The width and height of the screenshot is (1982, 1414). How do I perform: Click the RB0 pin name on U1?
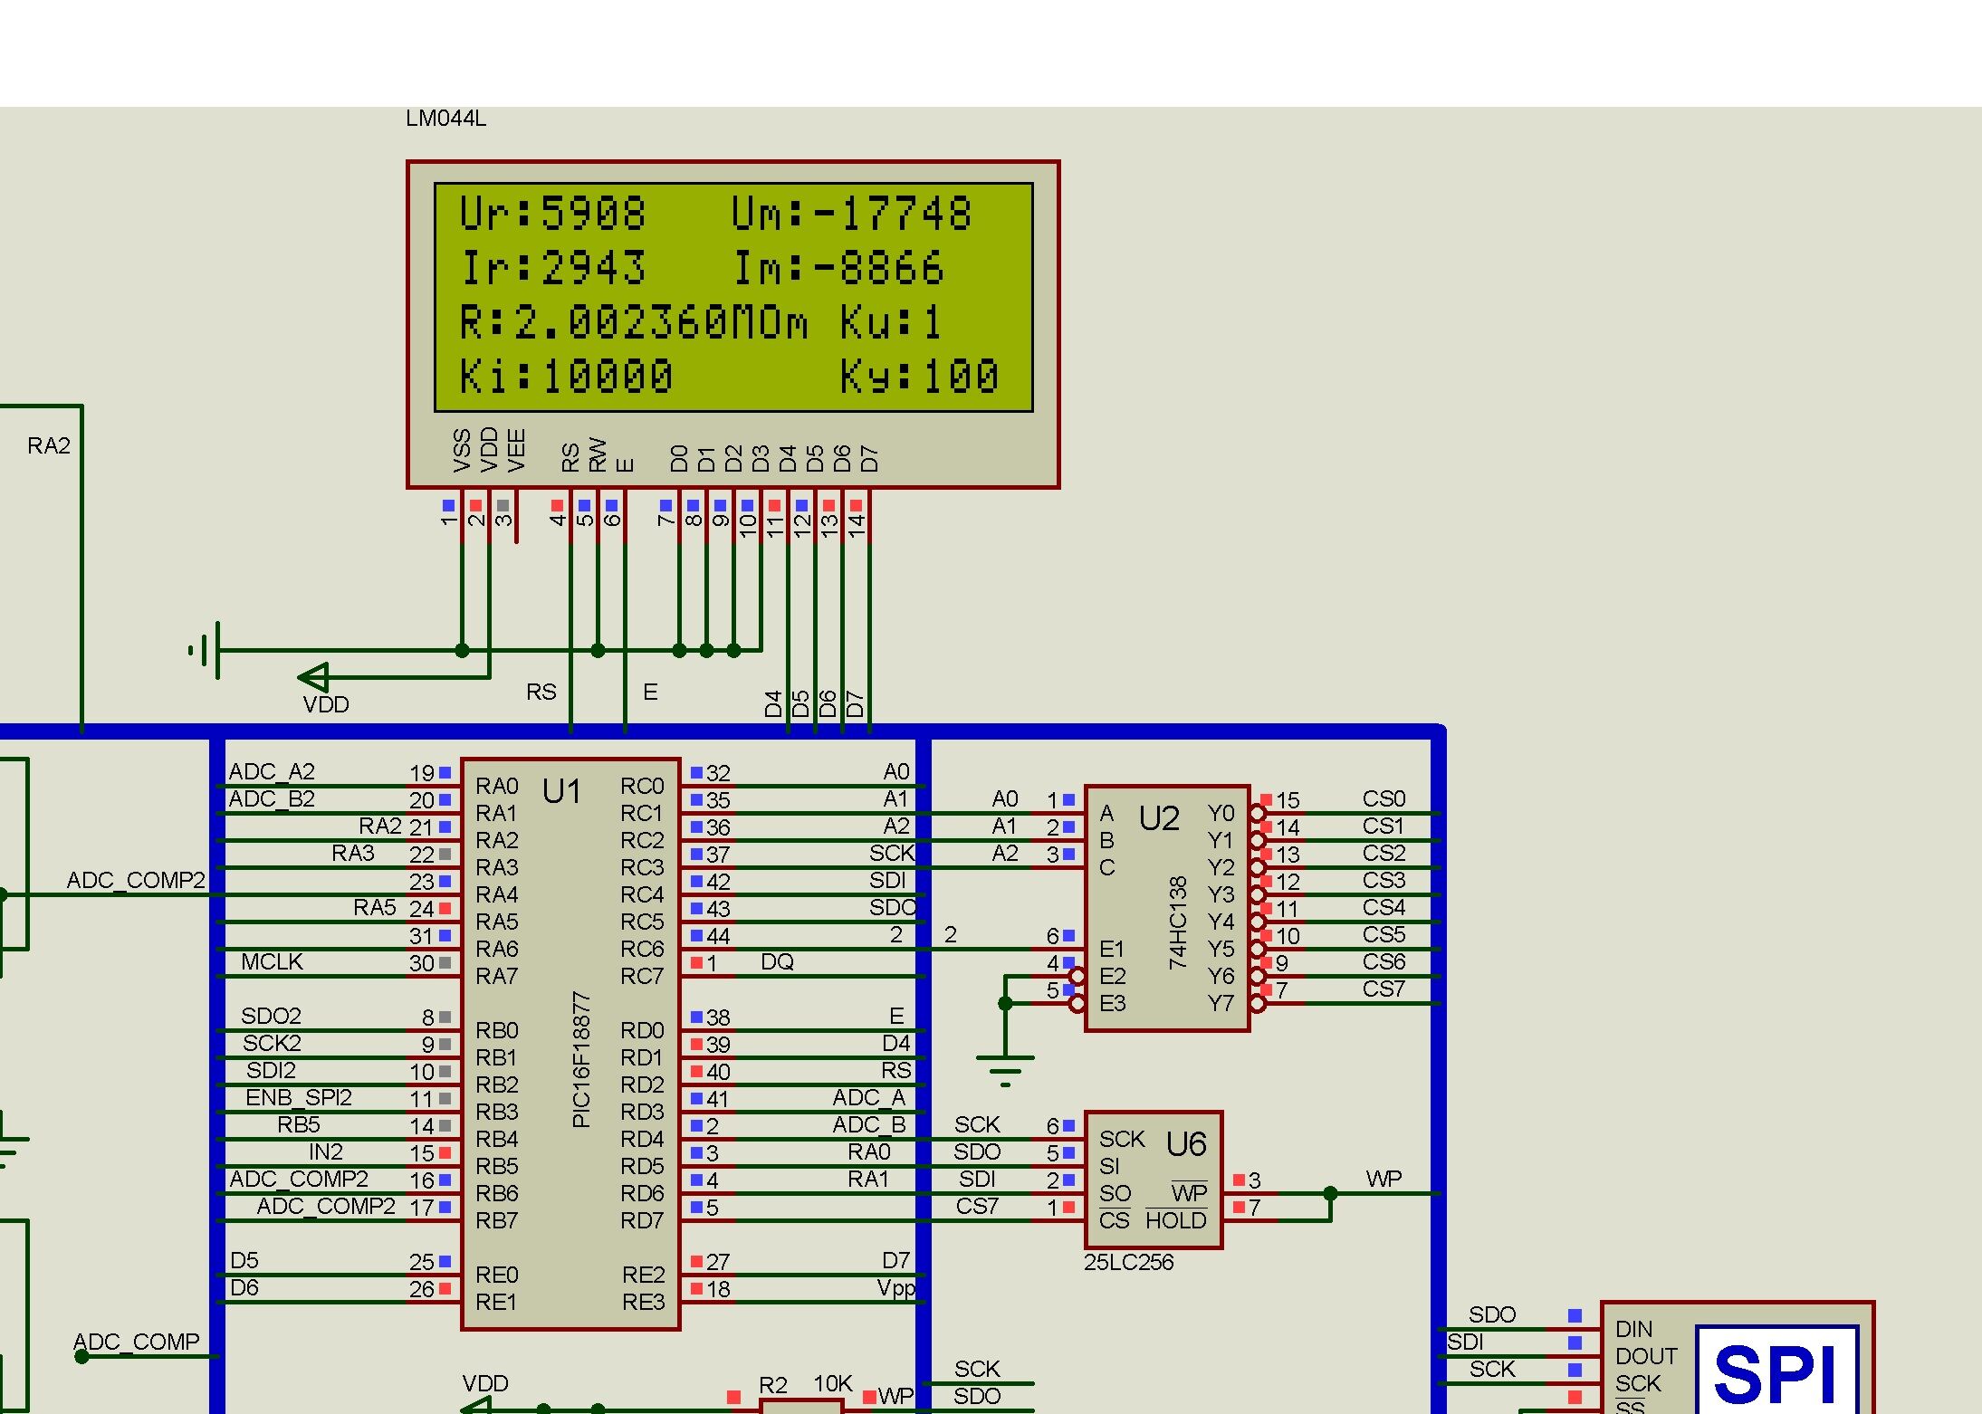pyautogui.click(x=496, y=1030)
